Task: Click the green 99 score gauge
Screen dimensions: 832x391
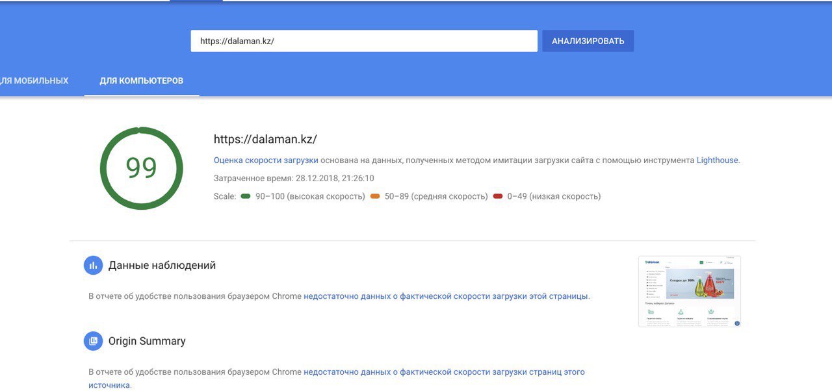Action: [x=141, y=168]
